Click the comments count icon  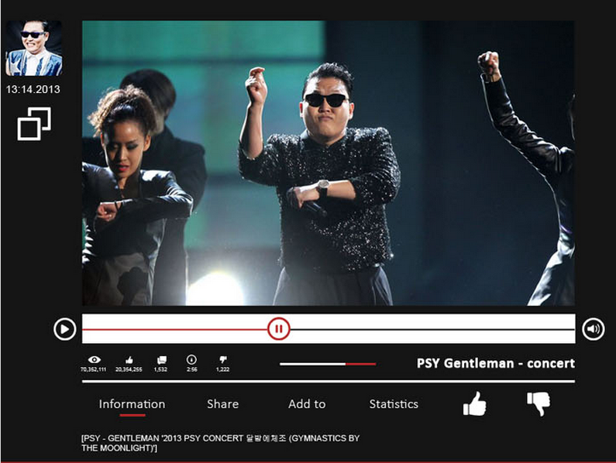click(161, 359)
